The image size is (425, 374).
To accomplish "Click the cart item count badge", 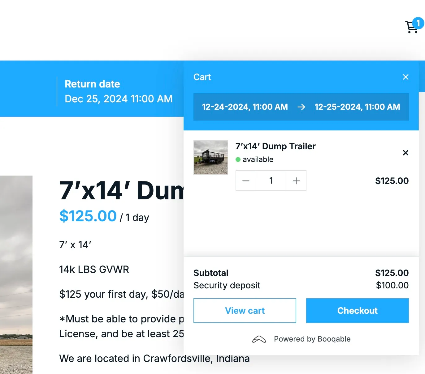I will click(x=418, y=23).
